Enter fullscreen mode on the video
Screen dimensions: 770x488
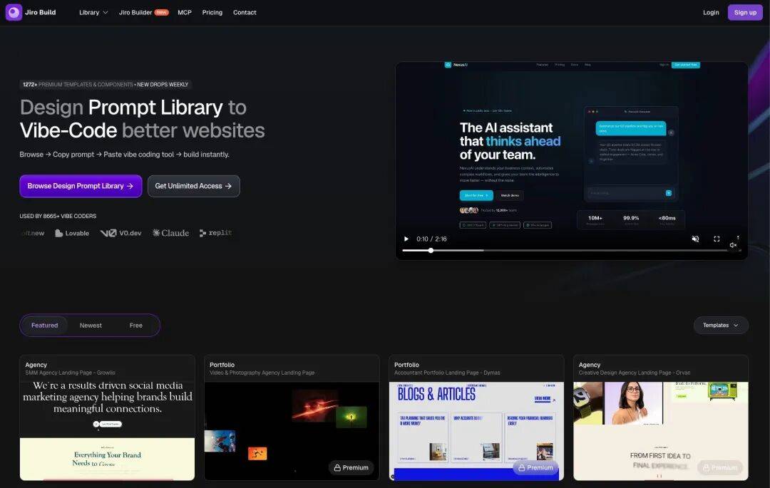pyautogui.click(x=717, y=239)
